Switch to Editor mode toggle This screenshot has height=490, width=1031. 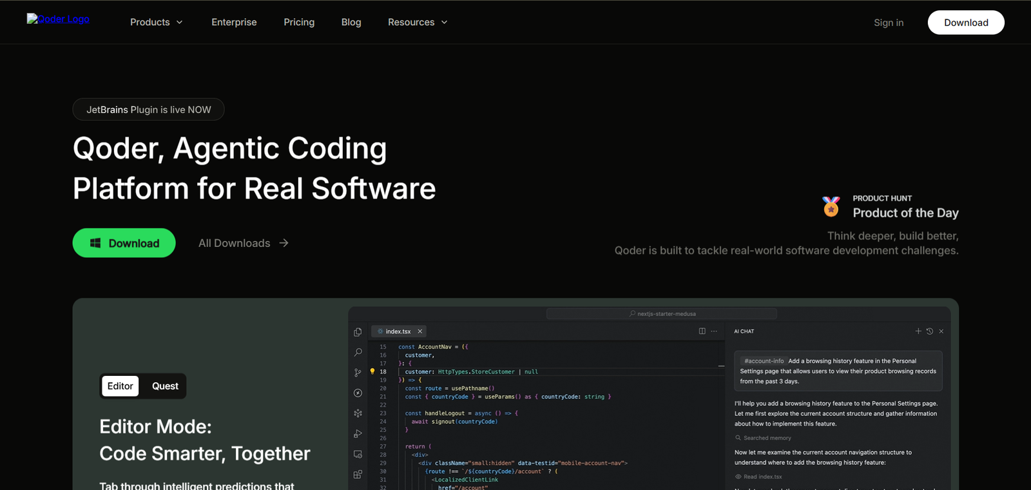click(x=120, y=386)
